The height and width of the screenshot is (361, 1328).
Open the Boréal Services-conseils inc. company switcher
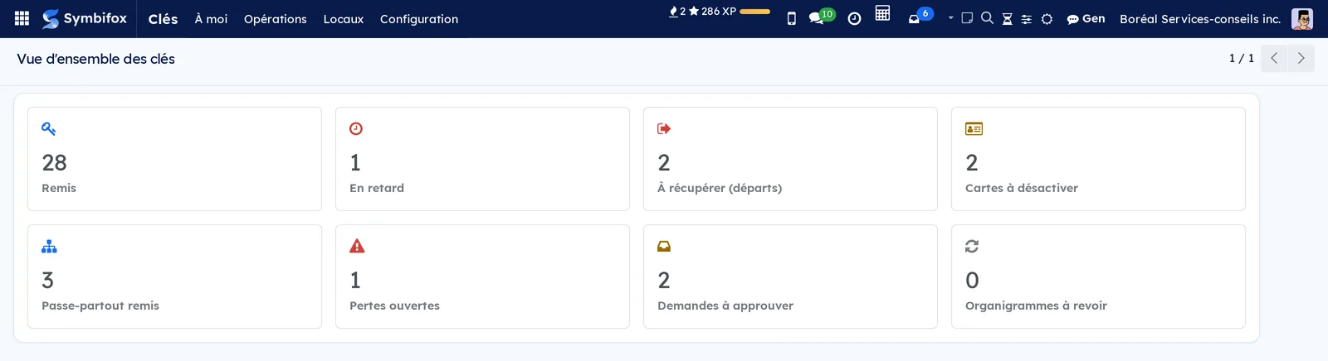point(1200,18)
